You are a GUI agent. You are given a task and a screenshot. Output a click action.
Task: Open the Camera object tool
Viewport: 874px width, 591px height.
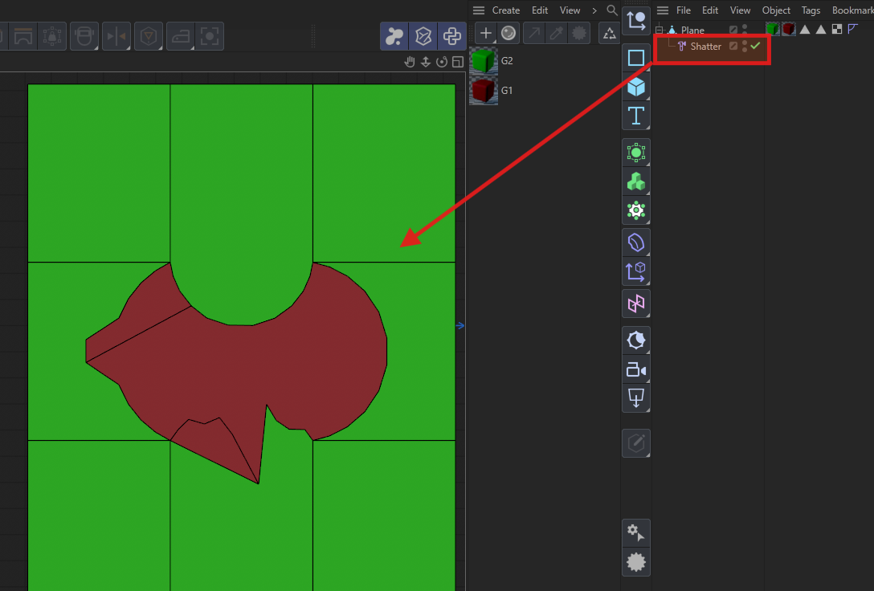636,369
